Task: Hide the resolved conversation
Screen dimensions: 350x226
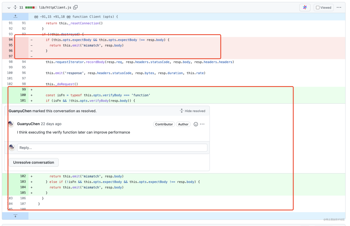Action: pos(192,111)
